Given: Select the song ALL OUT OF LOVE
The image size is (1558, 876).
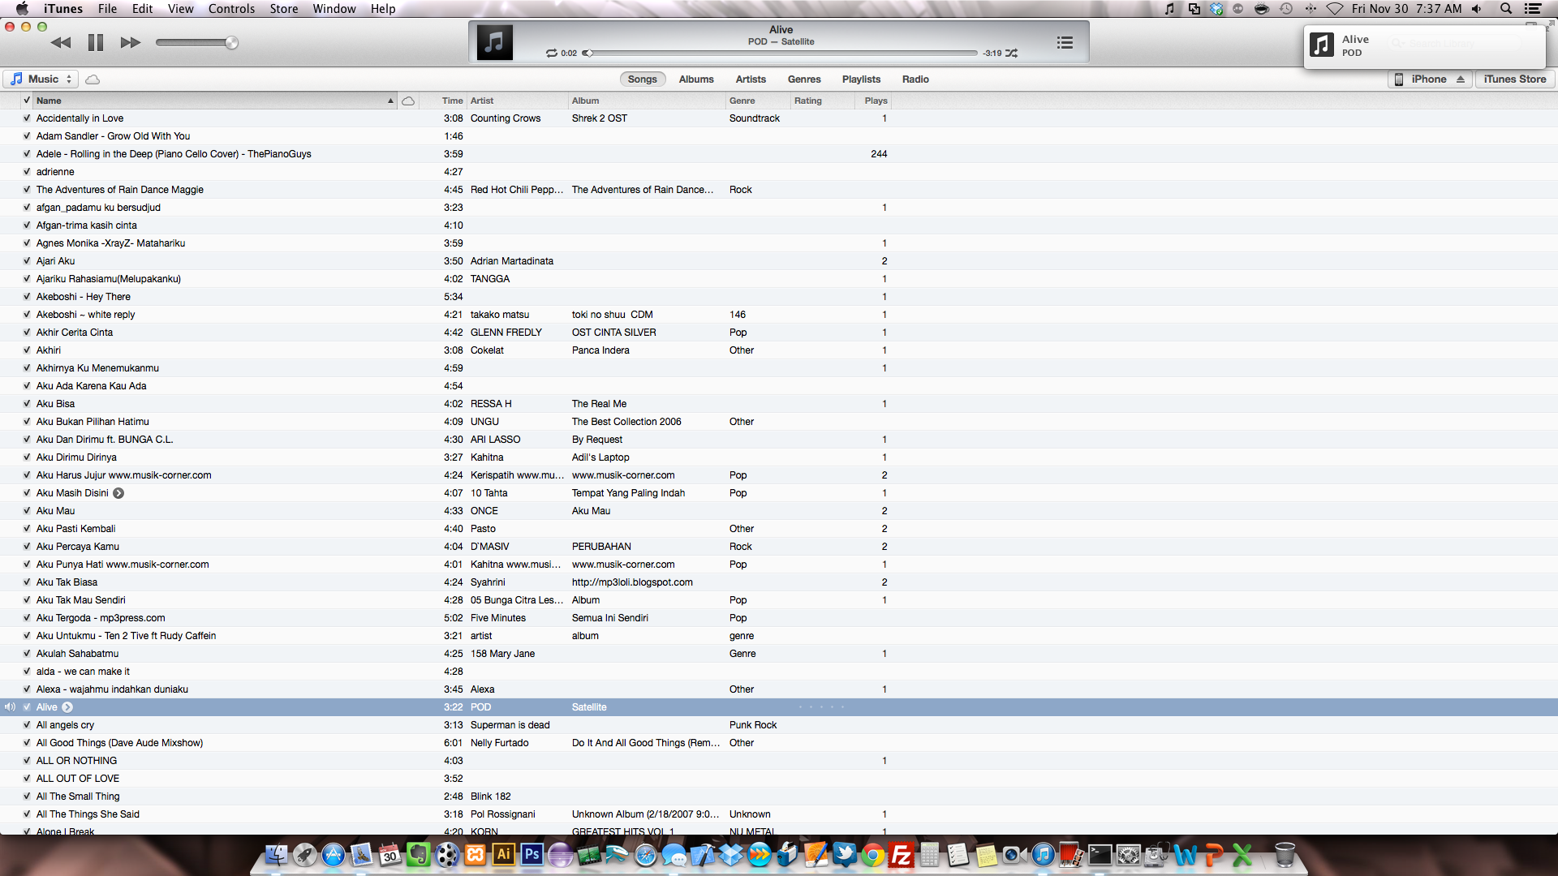Looking at the screenshot, I should pyautogui.click(x=78, y=778).
